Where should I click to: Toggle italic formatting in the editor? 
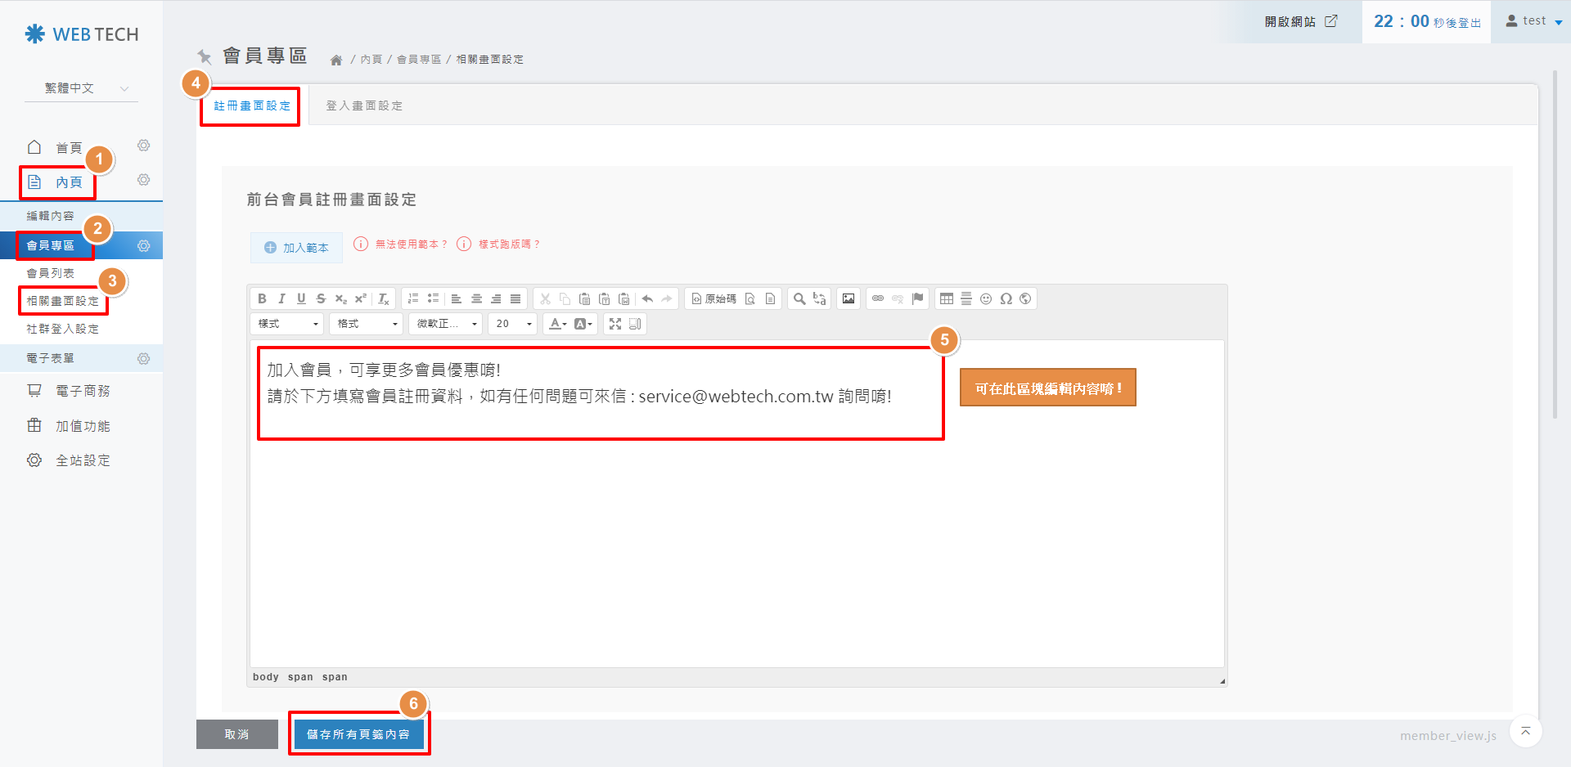pos(281,298)
